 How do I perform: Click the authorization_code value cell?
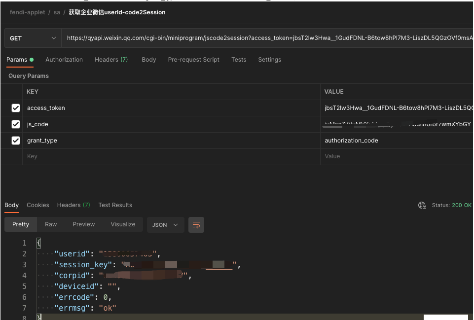[397, 141]
